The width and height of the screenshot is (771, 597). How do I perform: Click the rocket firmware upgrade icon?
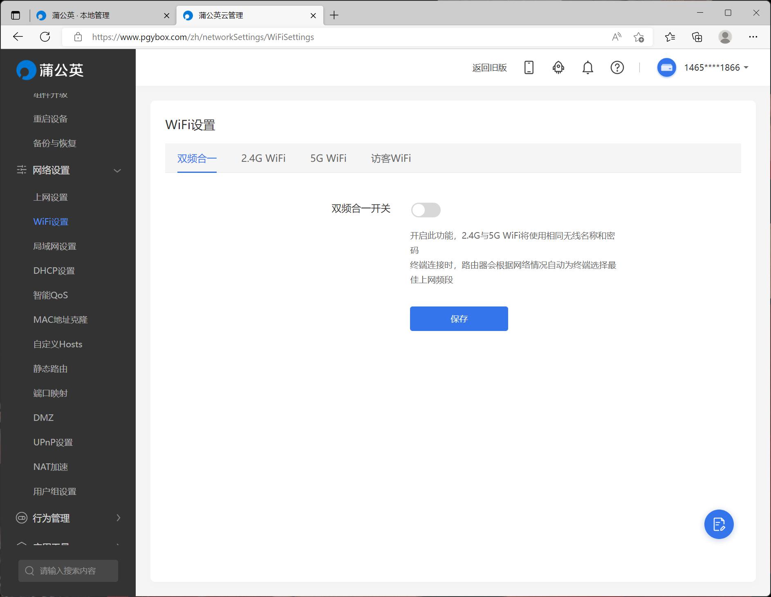[x=558, y=67]
